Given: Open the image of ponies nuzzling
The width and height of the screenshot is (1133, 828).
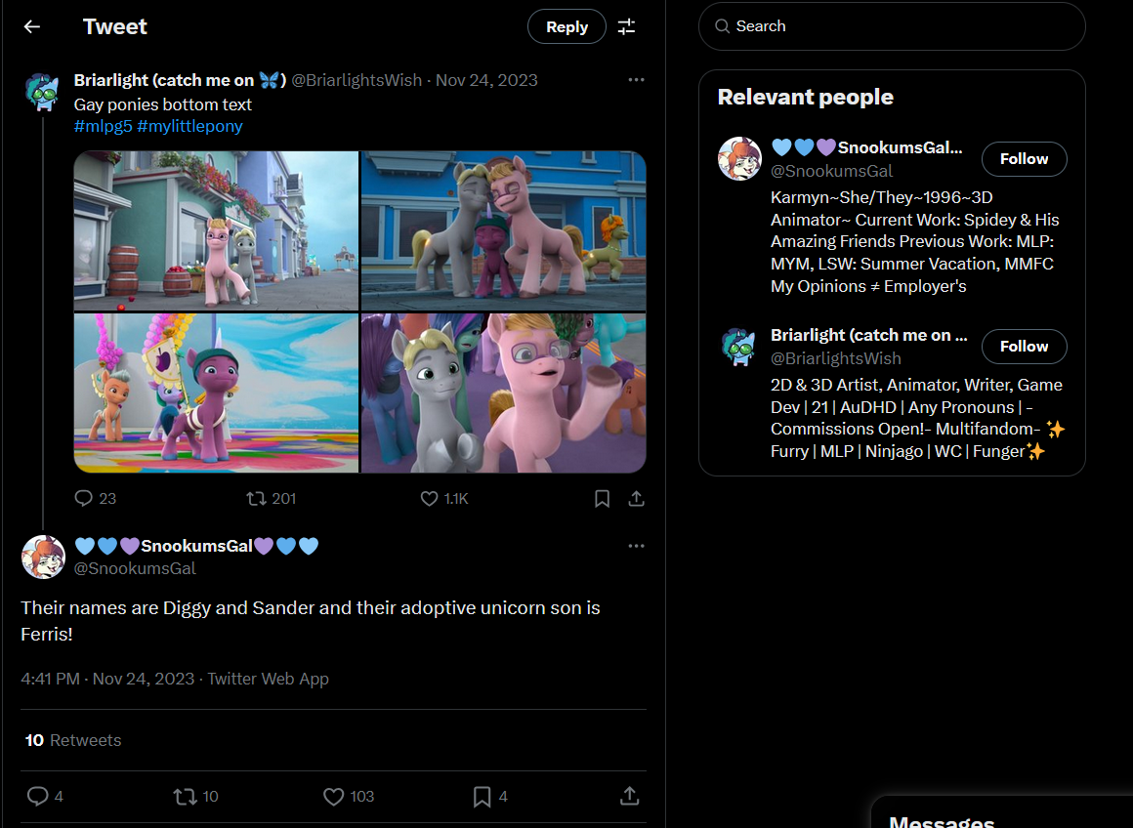Looking at the screenshot, I should point(504,230).
